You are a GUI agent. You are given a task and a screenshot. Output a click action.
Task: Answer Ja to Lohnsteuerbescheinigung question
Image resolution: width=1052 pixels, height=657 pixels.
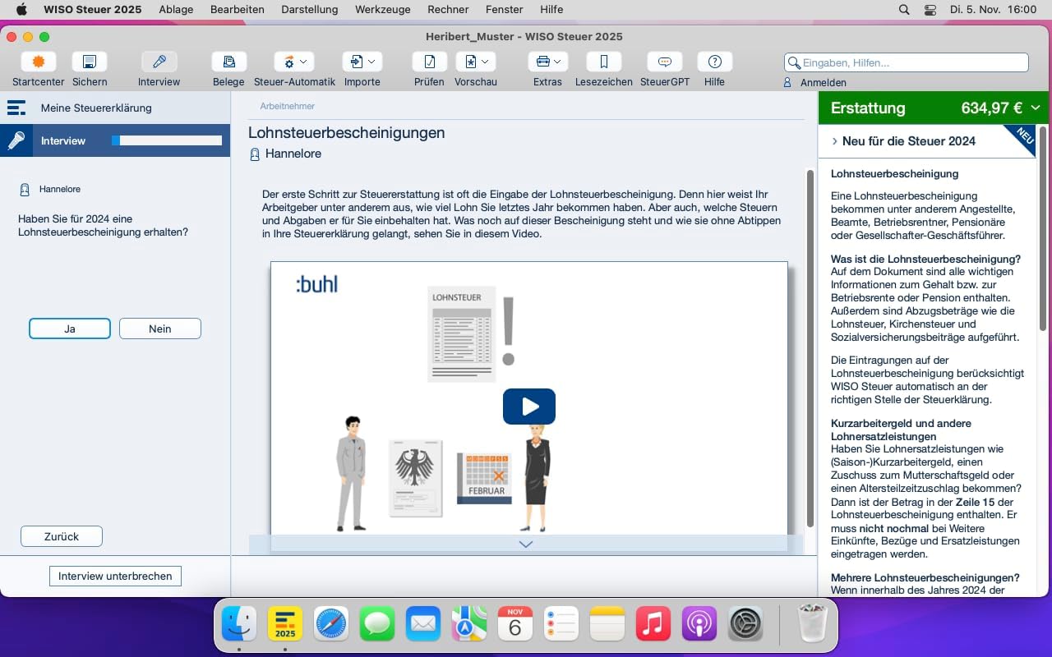pos(70,328)
